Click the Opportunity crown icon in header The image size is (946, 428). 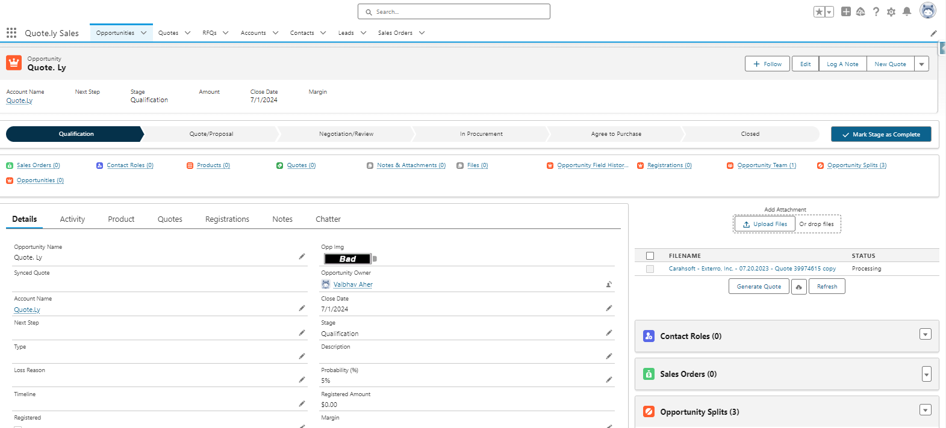[14, 63]
